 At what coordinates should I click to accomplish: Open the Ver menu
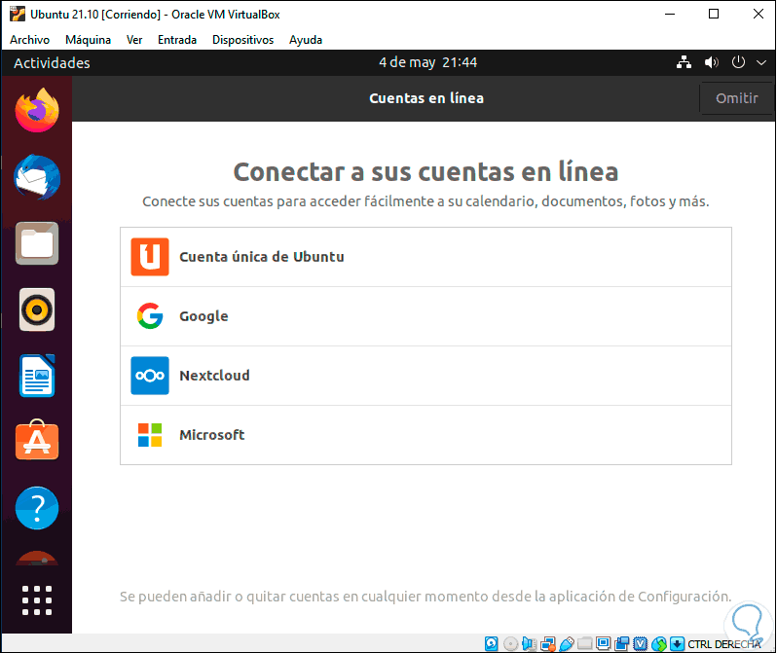134,40
